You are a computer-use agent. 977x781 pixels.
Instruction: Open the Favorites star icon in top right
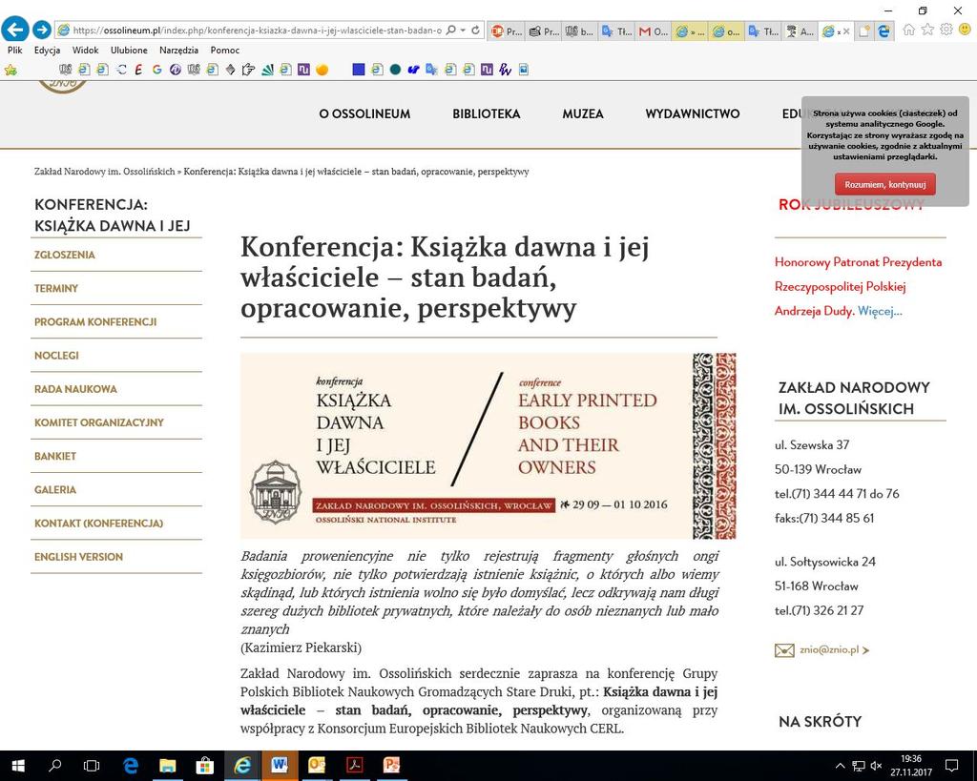[x=927, y=30]
